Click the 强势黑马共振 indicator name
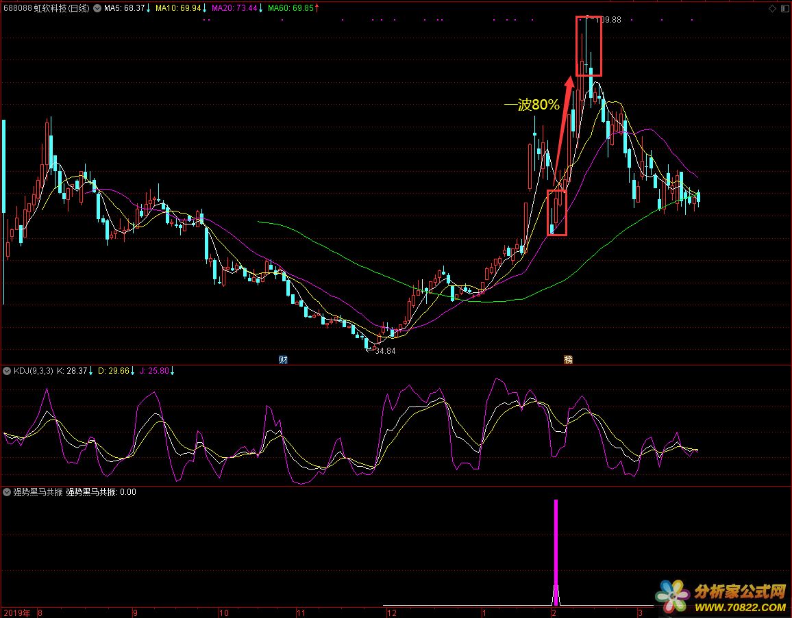 [36, 492]
